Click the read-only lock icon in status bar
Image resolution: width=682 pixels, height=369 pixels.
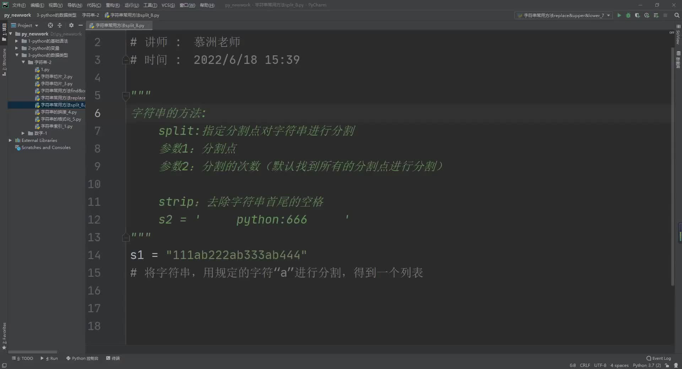tap(667, 365)
